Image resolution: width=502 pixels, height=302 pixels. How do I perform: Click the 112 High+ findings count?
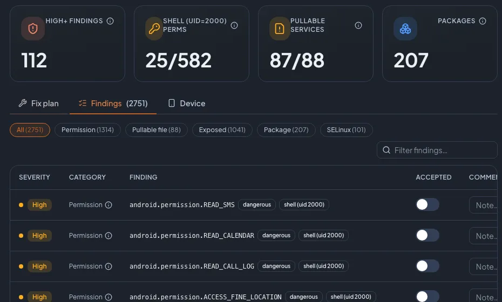pos(34,60)
